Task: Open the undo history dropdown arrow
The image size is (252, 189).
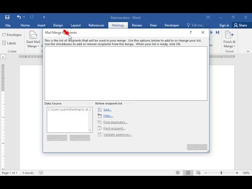Action: point(24,17)
